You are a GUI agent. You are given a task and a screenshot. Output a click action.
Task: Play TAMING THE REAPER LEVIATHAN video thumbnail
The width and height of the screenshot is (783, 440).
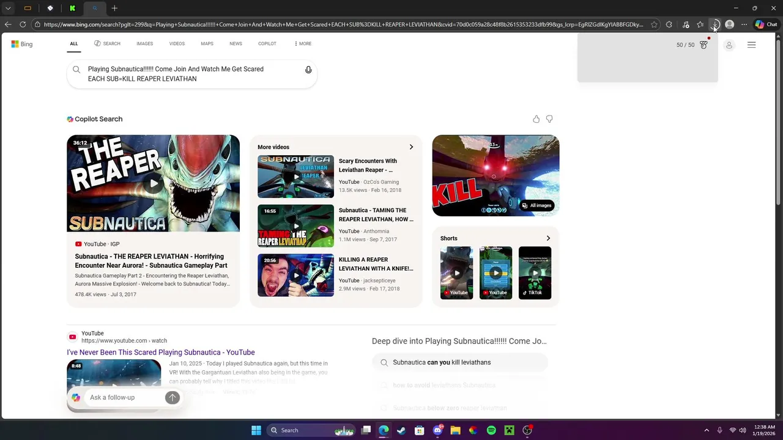click(295, 226)
